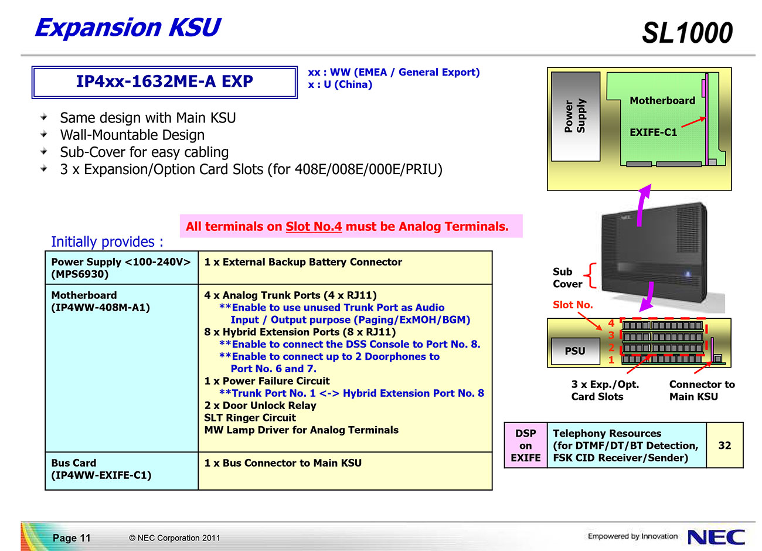Viewport: 762px width, 551px height.
Task: Click slot number 1 in the slot diagram
Action: [x=611, y=360]
